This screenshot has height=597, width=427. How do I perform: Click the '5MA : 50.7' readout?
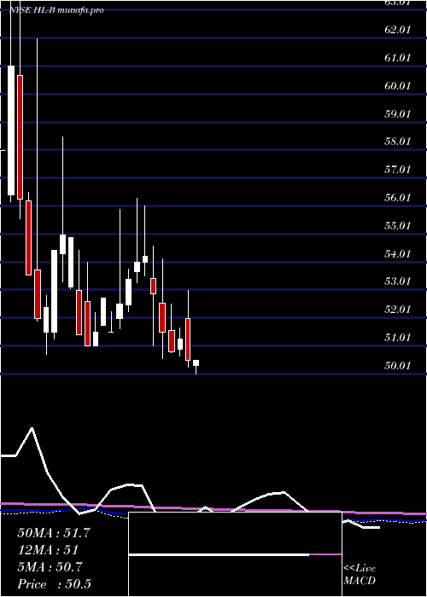tap(50, 567)
